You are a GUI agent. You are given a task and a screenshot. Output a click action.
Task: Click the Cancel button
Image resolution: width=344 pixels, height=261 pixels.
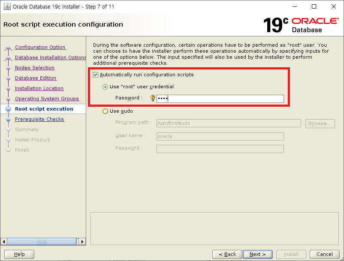coord(324,255)
